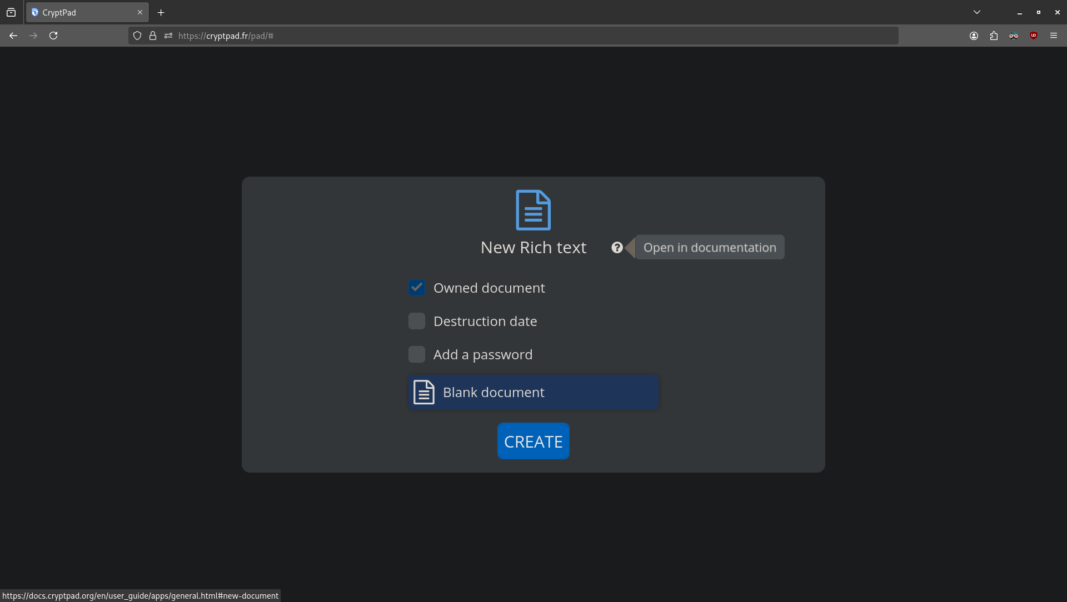The width and height of the screenshot is (1067, 602).
Task: Click the site padlock security icon
Action: [153, 36]
